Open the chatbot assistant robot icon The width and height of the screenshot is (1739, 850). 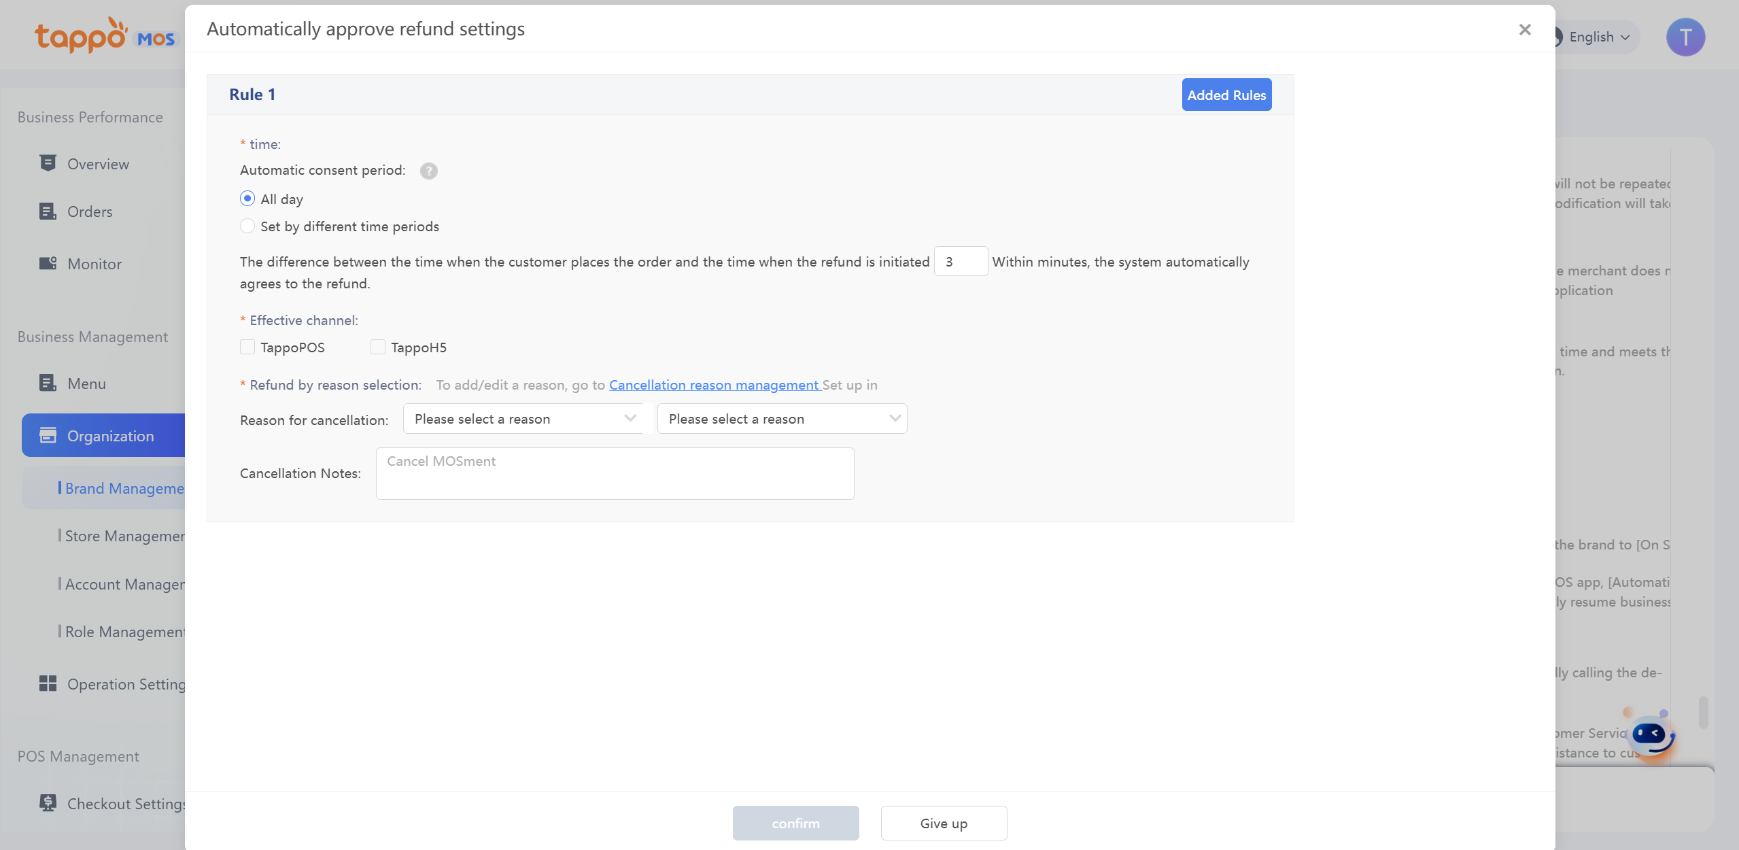[x=1651, y=736]
